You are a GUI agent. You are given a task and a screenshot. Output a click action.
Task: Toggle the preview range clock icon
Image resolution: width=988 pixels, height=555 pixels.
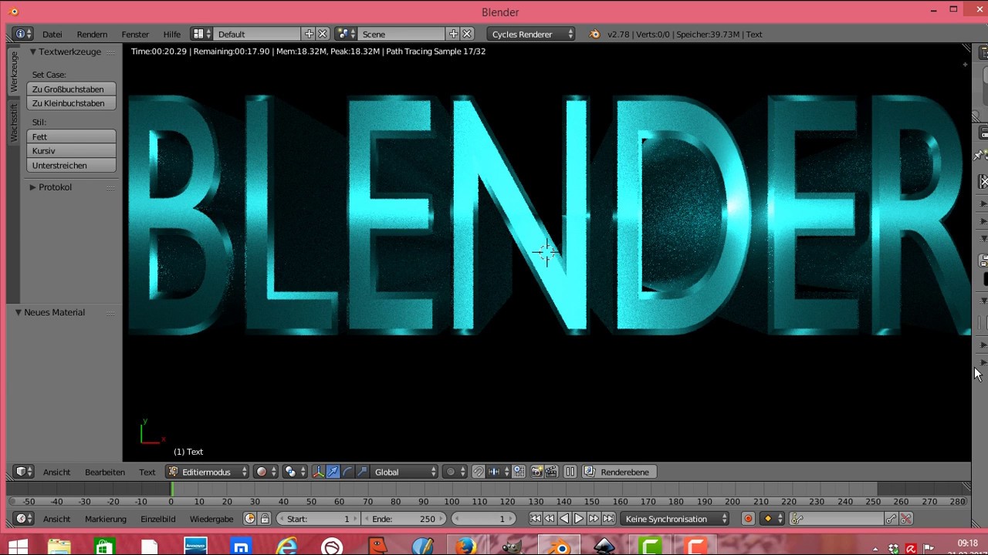click(250, 519)
